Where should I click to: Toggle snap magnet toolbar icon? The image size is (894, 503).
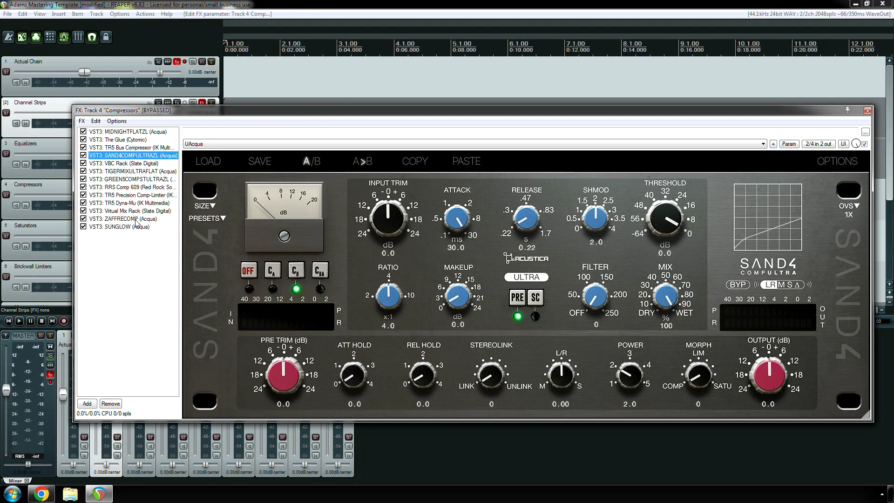pyautogui.click(x=92, y=37)
